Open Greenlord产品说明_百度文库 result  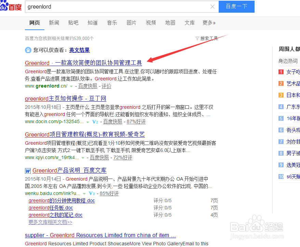coord(69,170)
